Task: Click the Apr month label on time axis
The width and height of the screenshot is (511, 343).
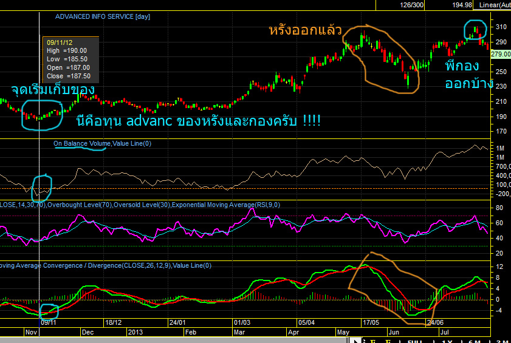Action: [x=293, y=332]
